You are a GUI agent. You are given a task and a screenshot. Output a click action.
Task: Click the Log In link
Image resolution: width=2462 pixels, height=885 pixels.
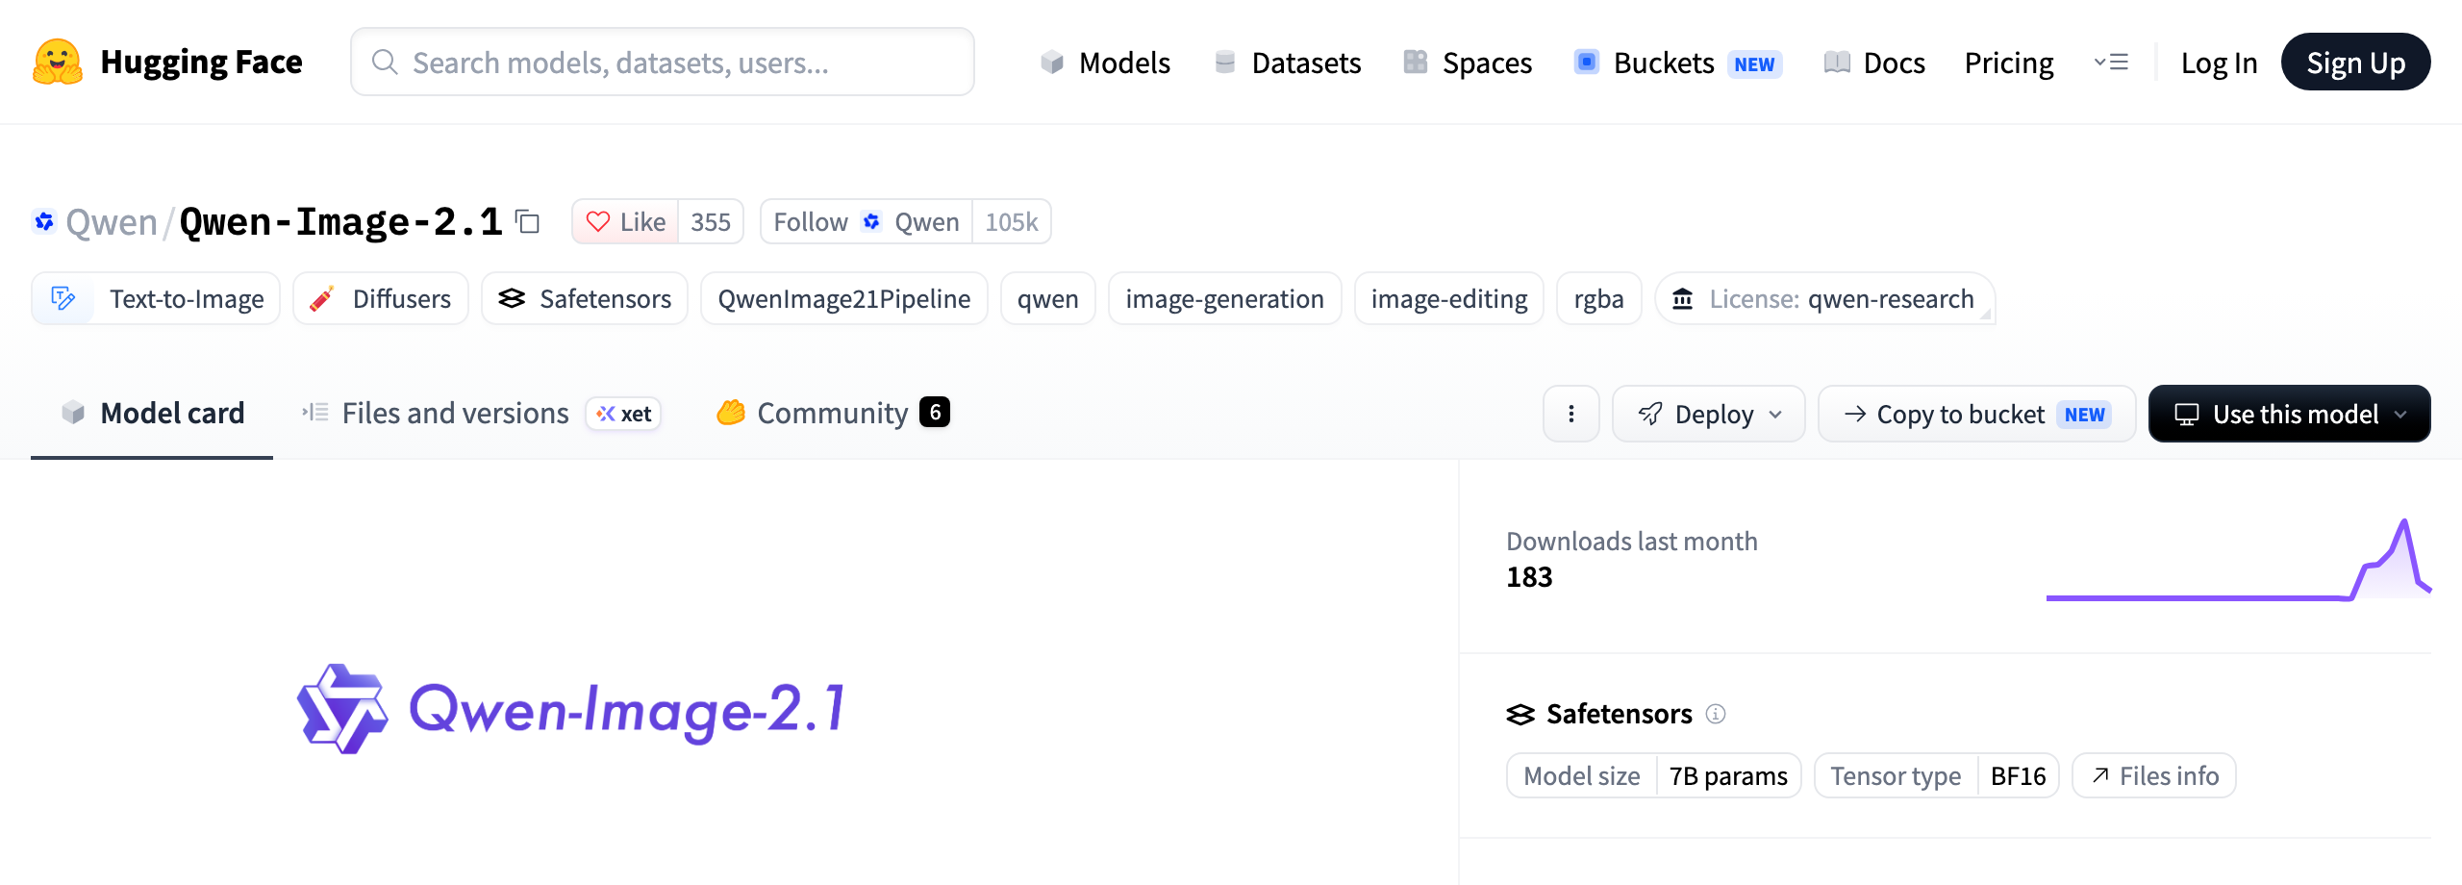coord(2219,63)
